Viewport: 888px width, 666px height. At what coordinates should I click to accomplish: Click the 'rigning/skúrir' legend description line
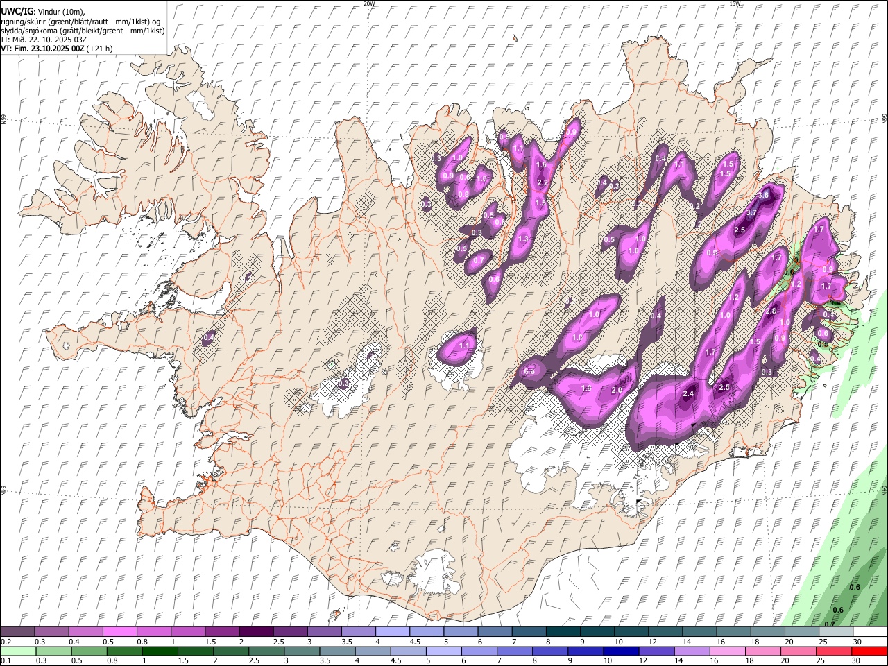coord(80,21)
